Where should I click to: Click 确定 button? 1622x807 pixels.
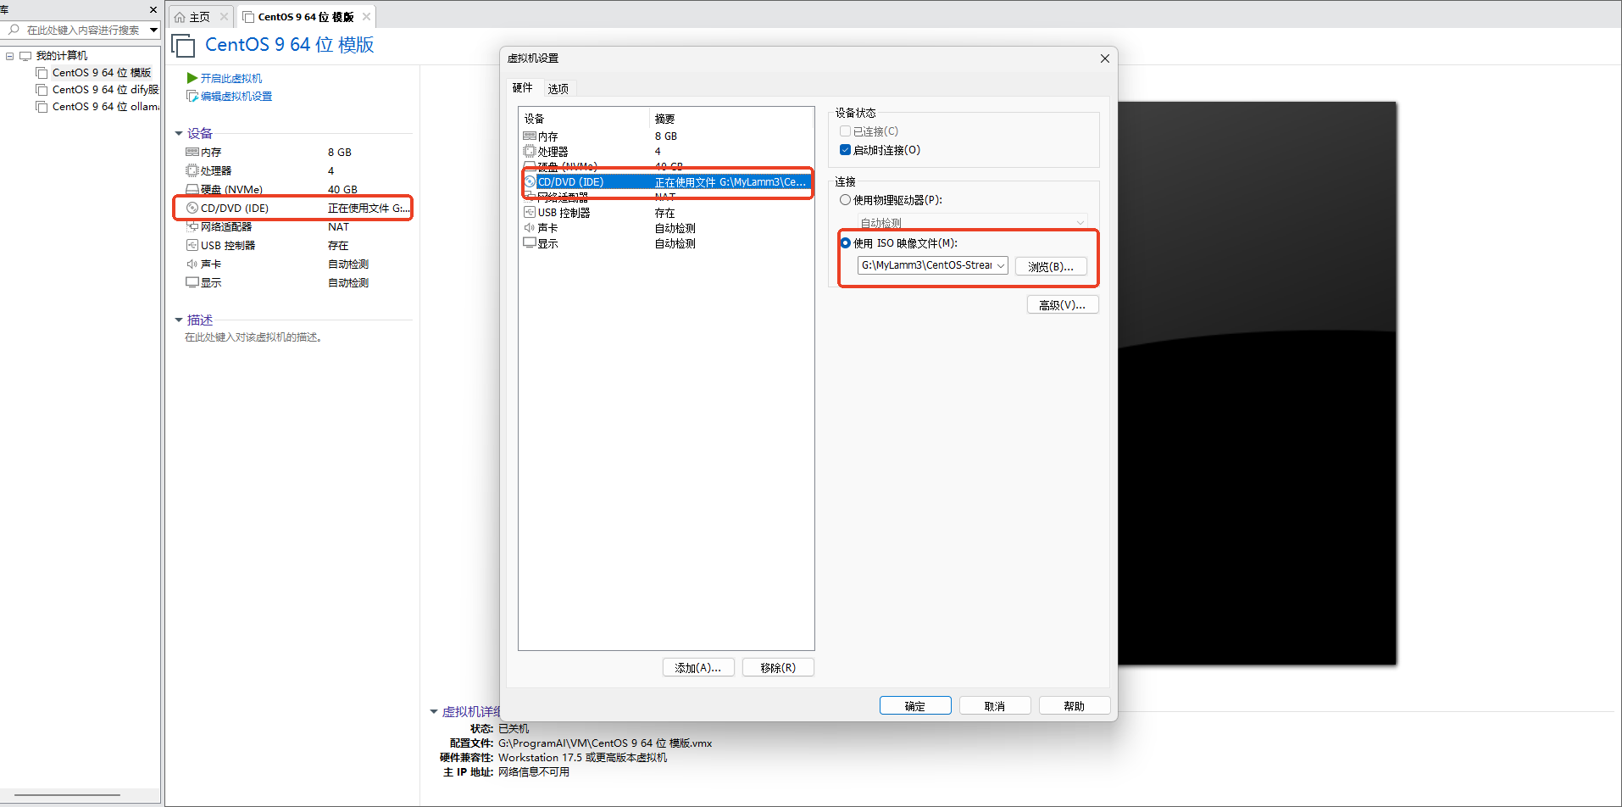[x=915, y=705]
